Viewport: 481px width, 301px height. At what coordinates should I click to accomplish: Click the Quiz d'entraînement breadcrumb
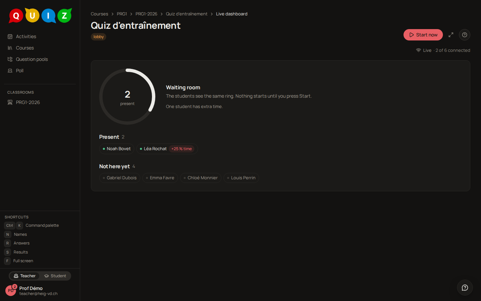pos(186,14)
